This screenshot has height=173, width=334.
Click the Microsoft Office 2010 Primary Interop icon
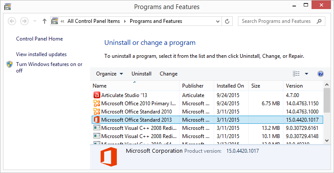tap(96, 104)
